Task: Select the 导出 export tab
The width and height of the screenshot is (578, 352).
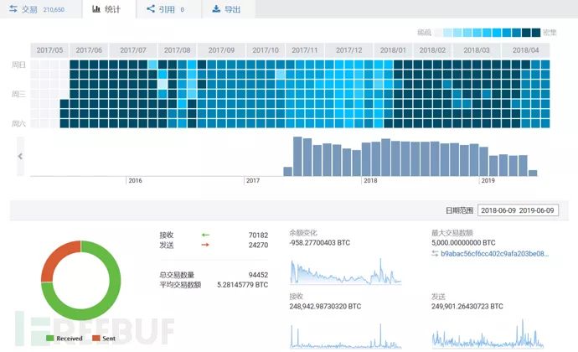Action: point(229,9)
